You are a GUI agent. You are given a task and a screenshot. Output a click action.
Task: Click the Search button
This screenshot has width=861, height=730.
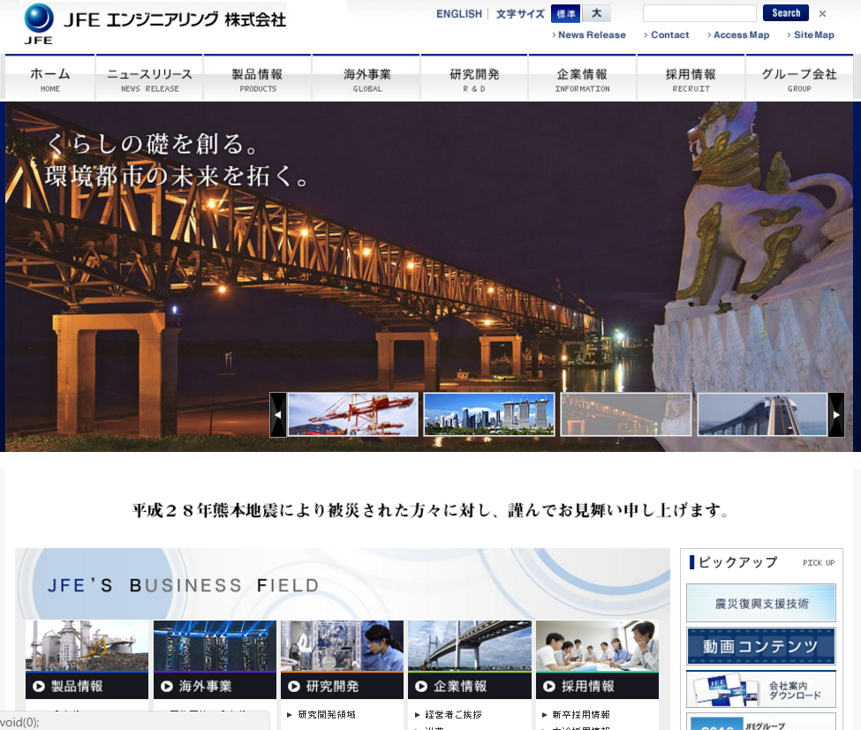786,13
